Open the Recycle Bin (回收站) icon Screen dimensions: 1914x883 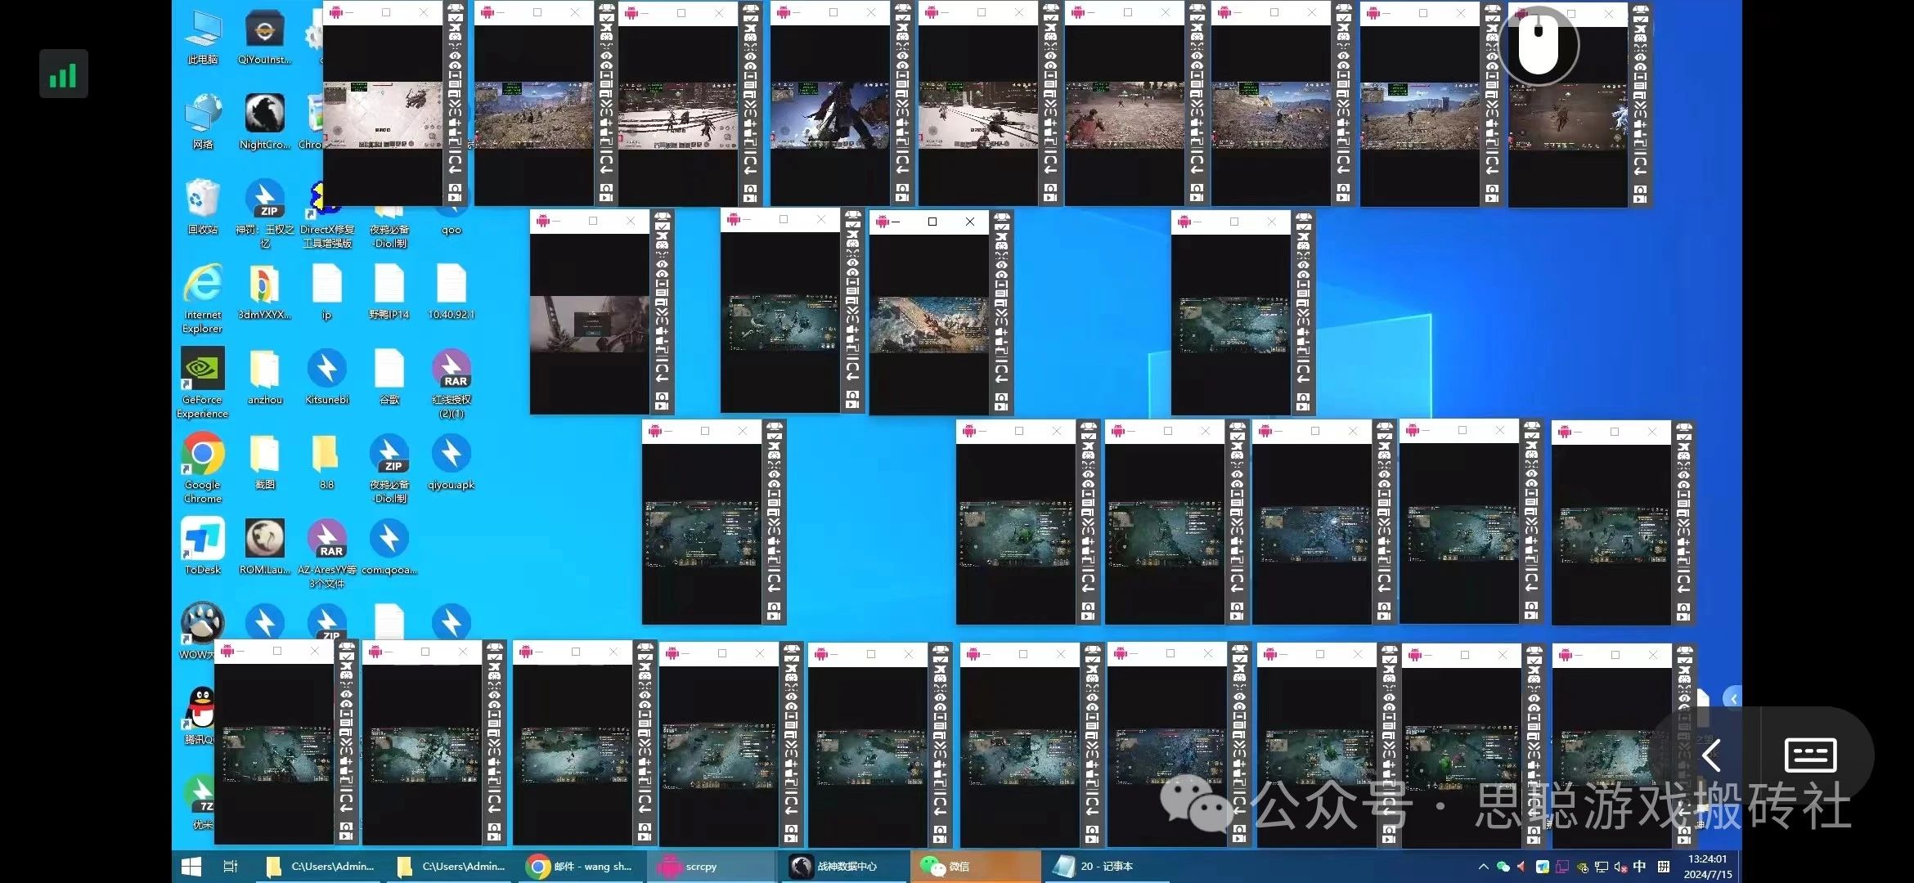[x=202, y=200]
